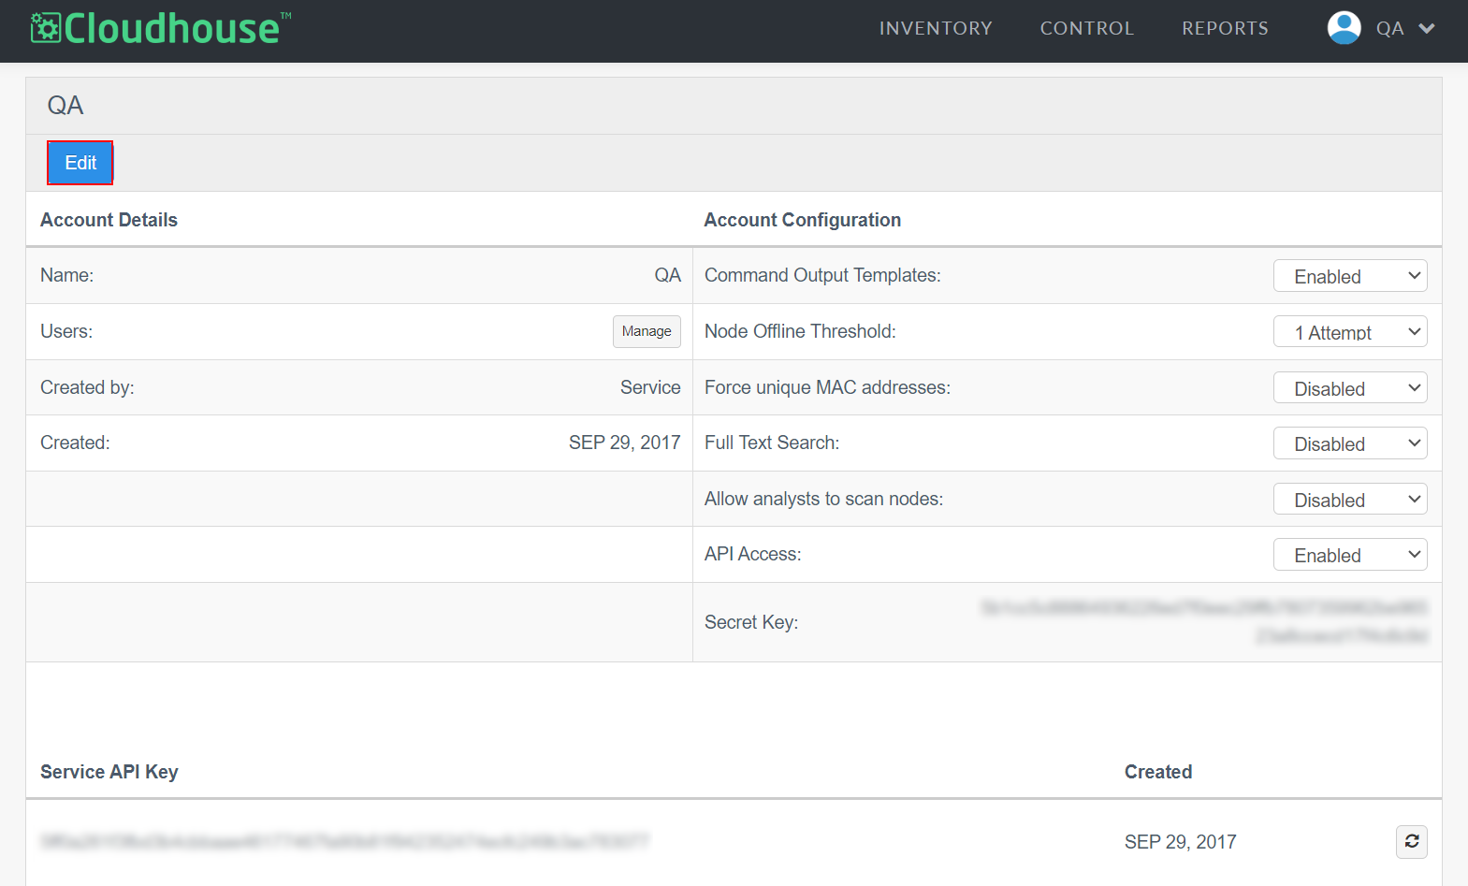Open the Full Text Search dropdown
1468x886 pixels.
click(1350, 443)
